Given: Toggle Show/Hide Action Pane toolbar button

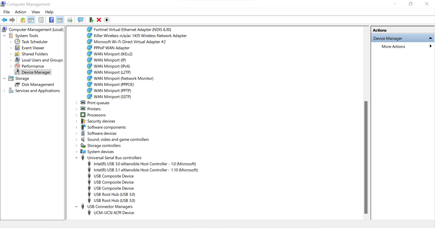Looking at the screenshot, I should tap(60, 20).
